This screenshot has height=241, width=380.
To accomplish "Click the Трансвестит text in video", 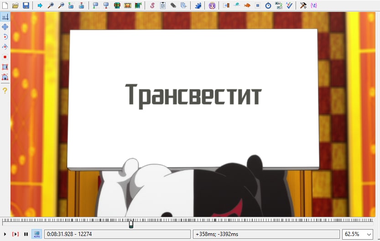I will (x=193, y=96).
